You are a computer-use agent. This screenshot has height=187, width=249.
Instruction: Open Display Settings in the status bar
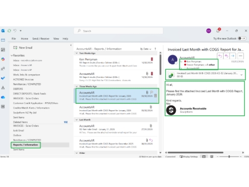point(189,156)
